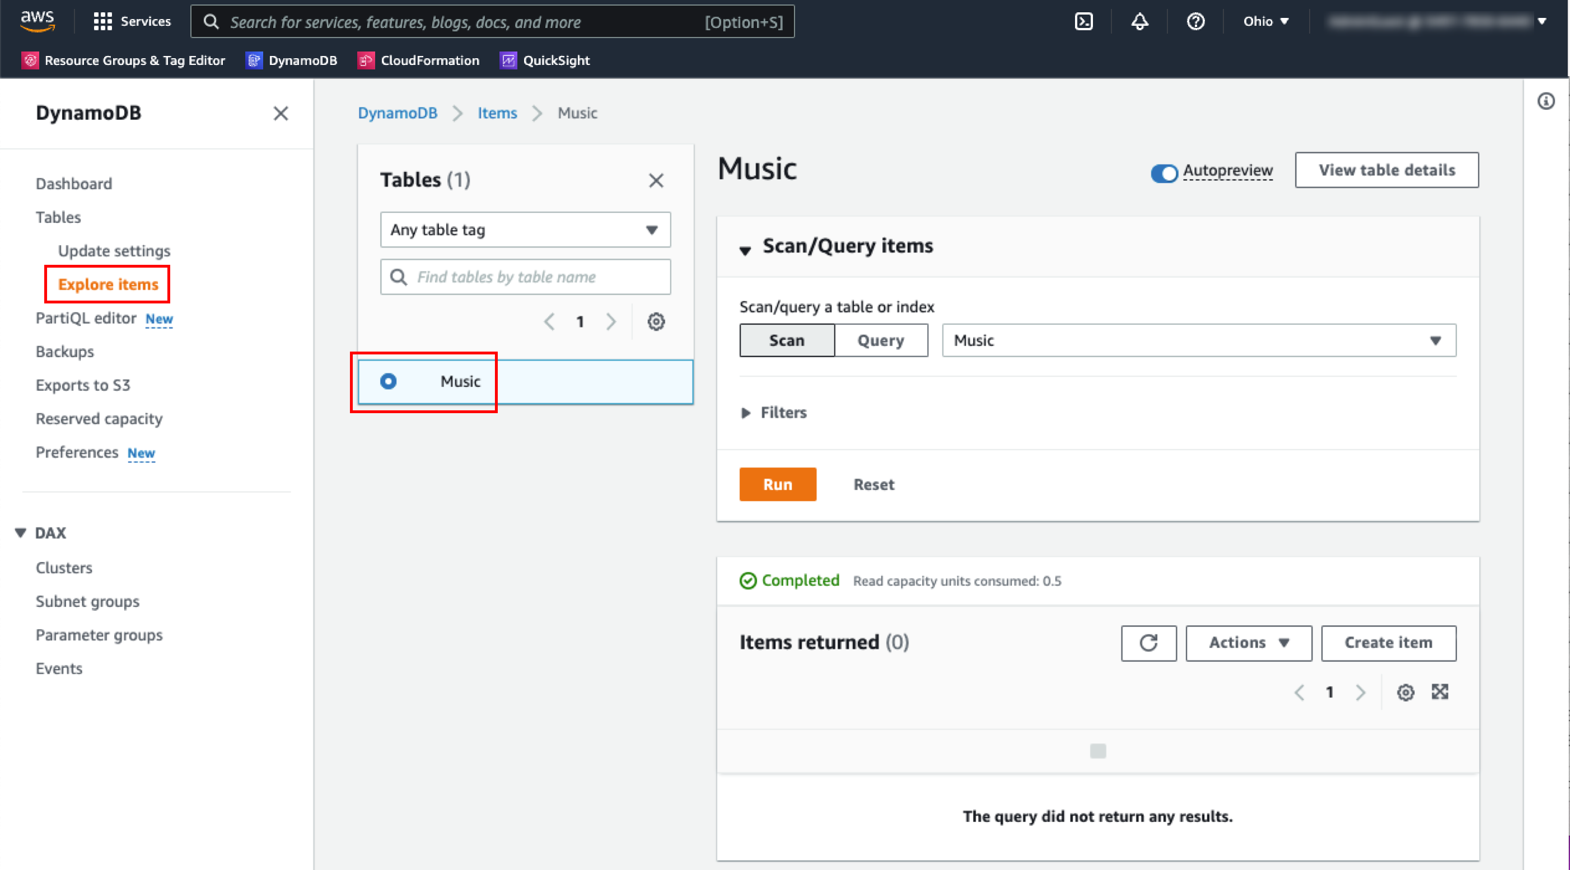The image size is (1570, 870).
Task: Select Explore items in the sidebar
Action: click(x=108, y=284)
